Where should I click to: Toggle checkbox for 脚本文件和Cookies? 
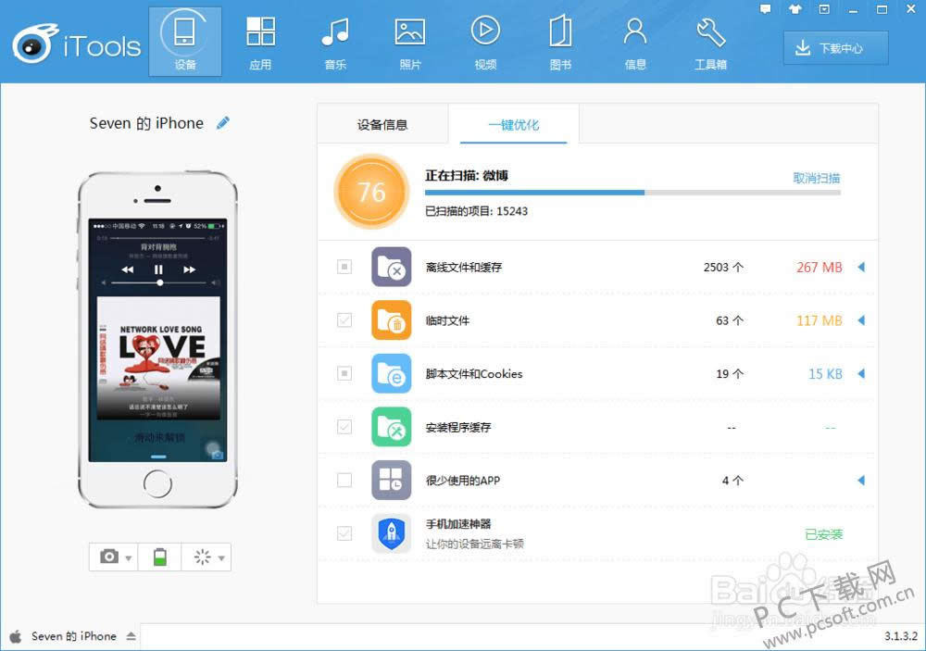tap(344, 374)
